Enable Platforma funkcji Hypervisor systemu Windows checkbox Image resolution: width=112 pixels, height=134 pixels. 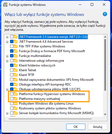tap(12, 94)
